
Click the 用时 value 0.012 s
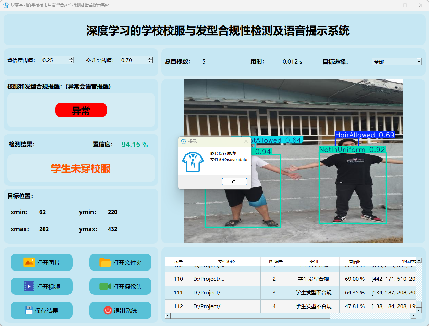(292, 62)
